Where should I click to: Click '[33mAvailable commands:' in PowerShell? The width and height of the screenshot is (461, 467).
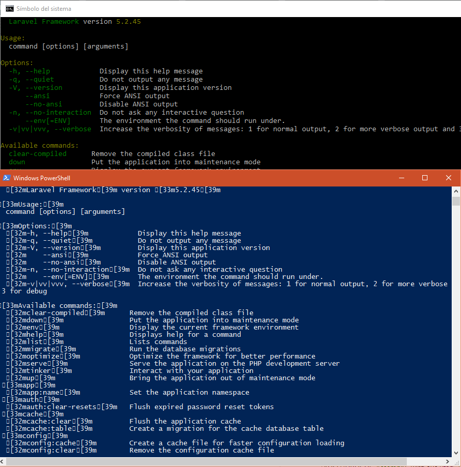point(59,306)
